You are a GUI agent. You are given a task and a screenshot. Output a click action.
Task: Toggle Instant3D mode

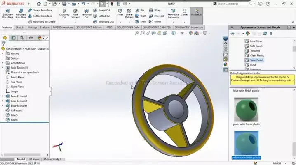tap(196, 14)
